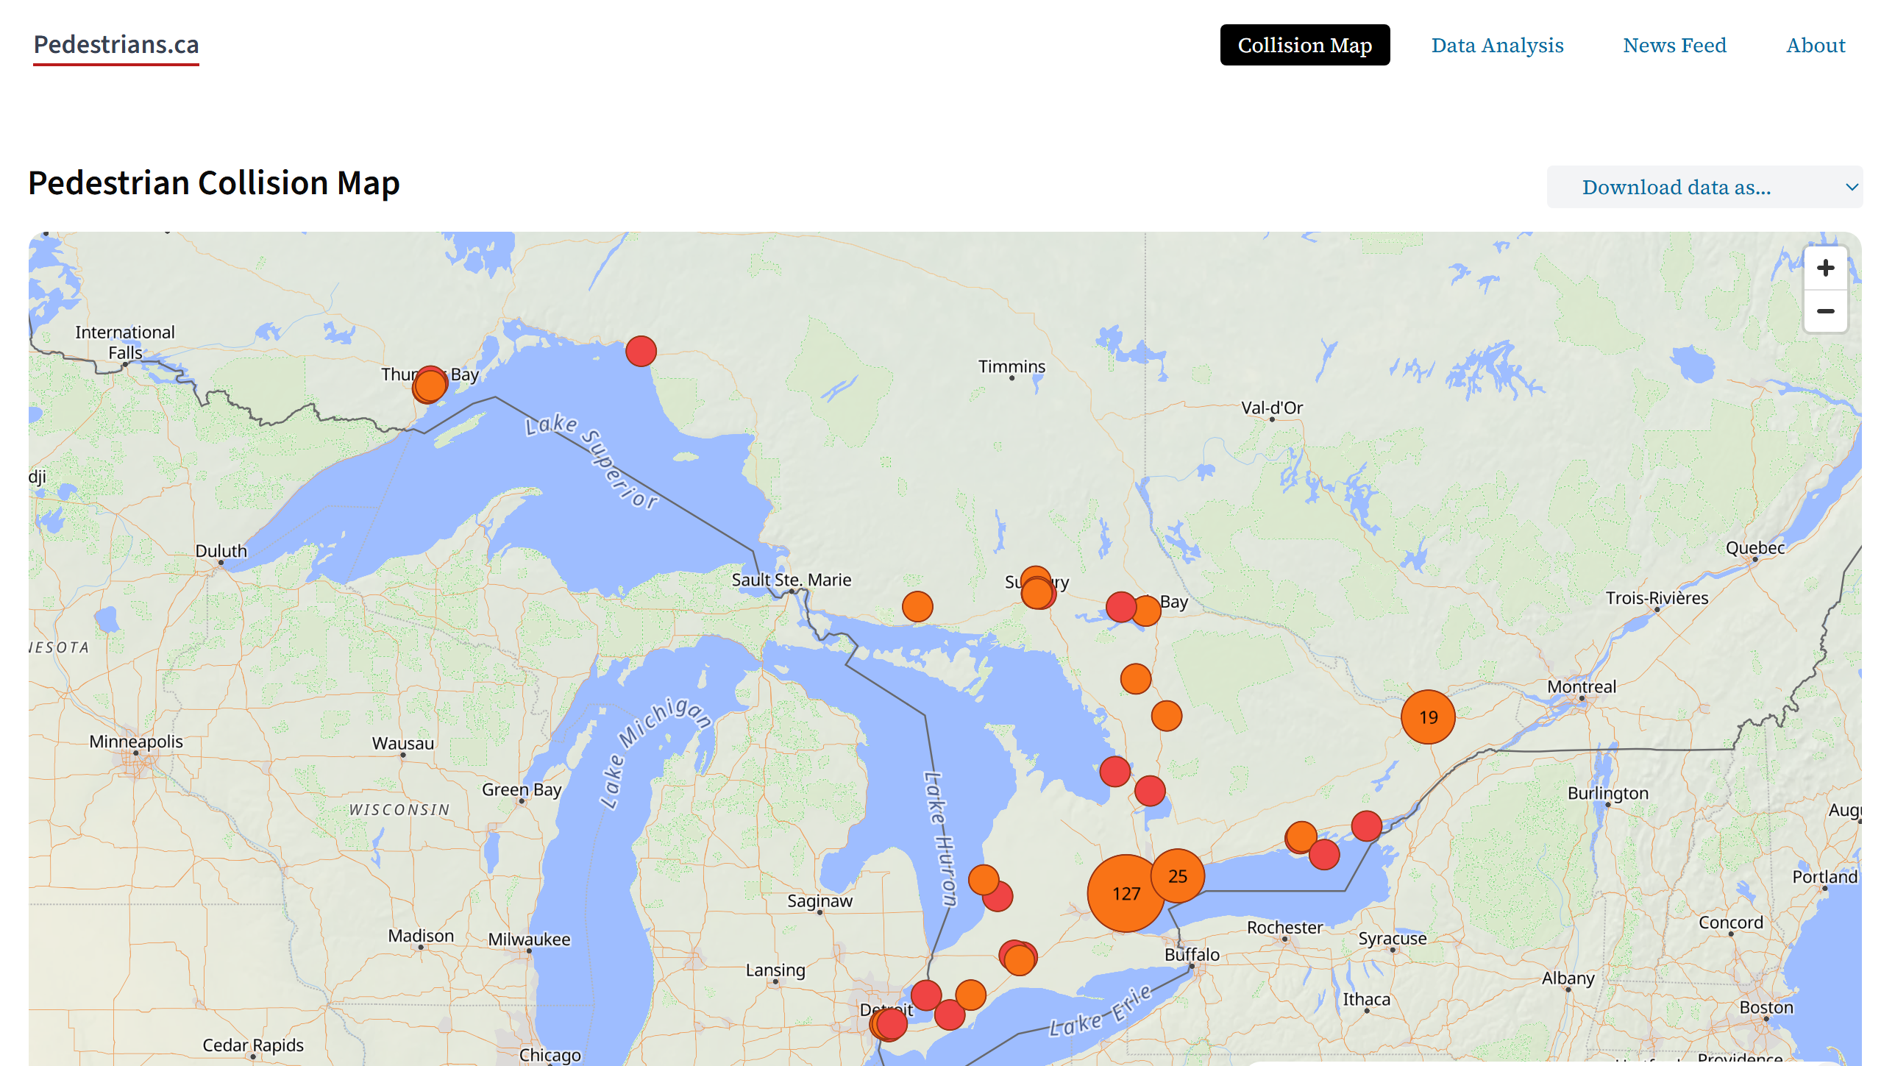1895x1066 pixels.
Task: Click the Pedestrians.ca site logo
Action: point(116,46)
